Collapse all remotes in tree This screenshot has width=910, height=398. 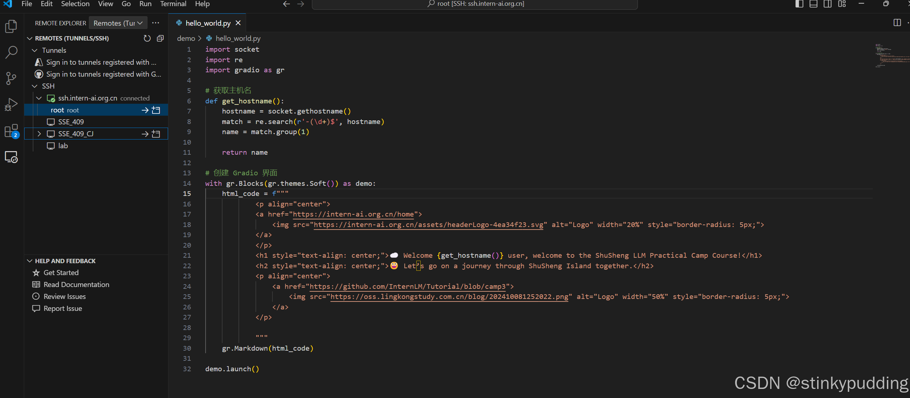tap(160, 38)
